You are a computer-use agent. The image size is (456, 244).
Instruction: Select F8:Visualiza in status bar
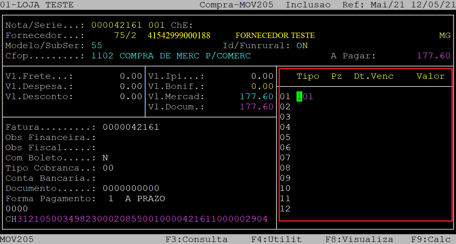point(359,240)
